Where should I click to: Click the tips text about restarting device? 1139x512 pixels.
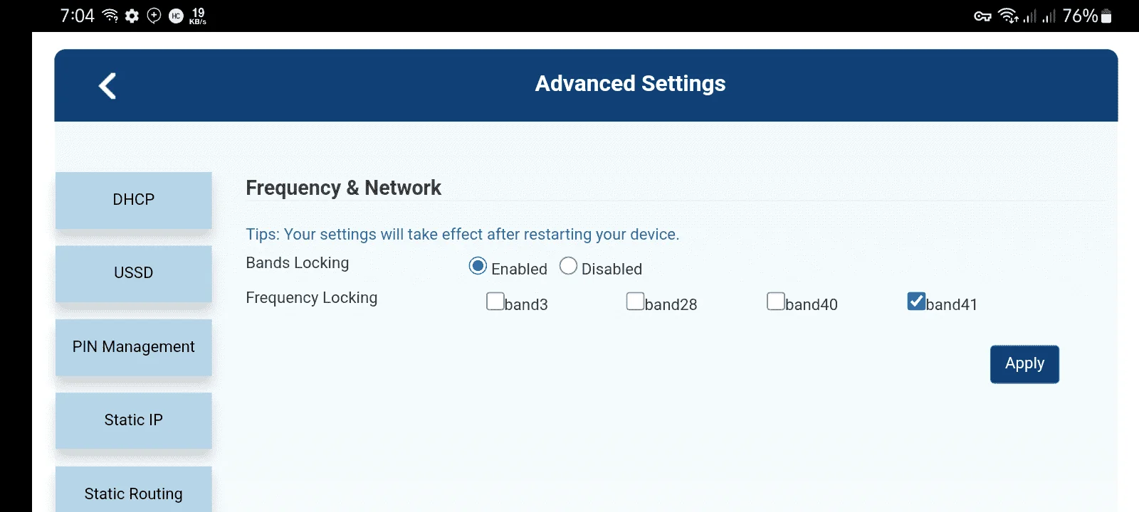463,235
